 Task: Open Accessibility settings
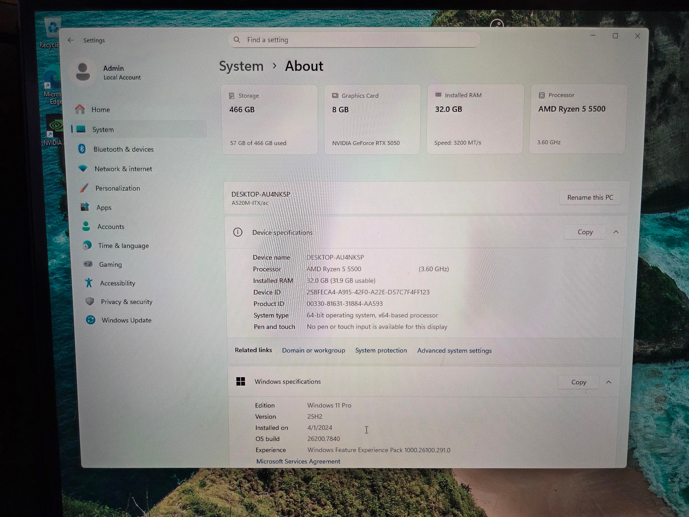[x=117, y=283]
